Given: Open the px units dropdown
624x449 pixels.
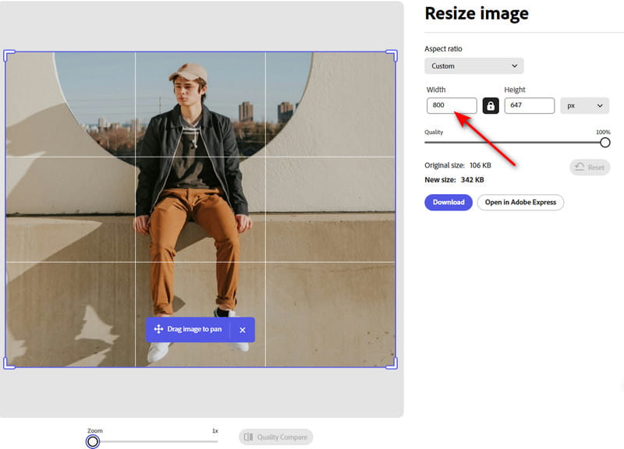Looking at the screenshot, I should tap(584, 105).
